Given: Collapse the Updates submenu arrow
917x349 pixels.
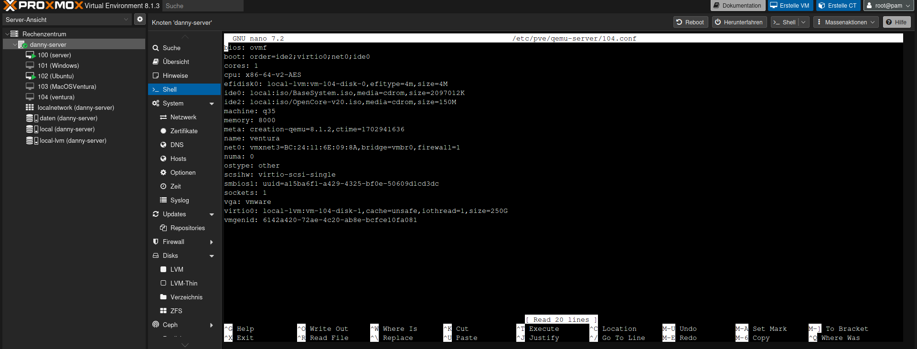Looking at the screenshot, I should 212,214.
